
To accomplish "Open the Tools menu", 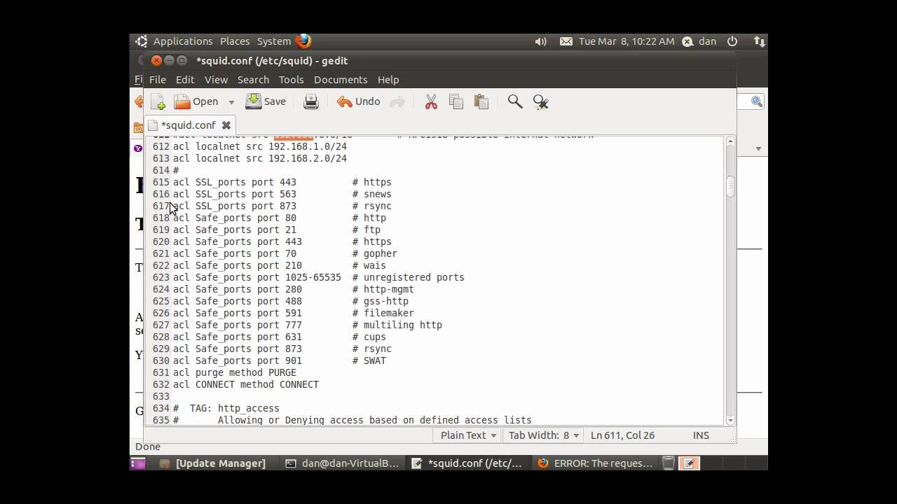I will coord(291,80).
